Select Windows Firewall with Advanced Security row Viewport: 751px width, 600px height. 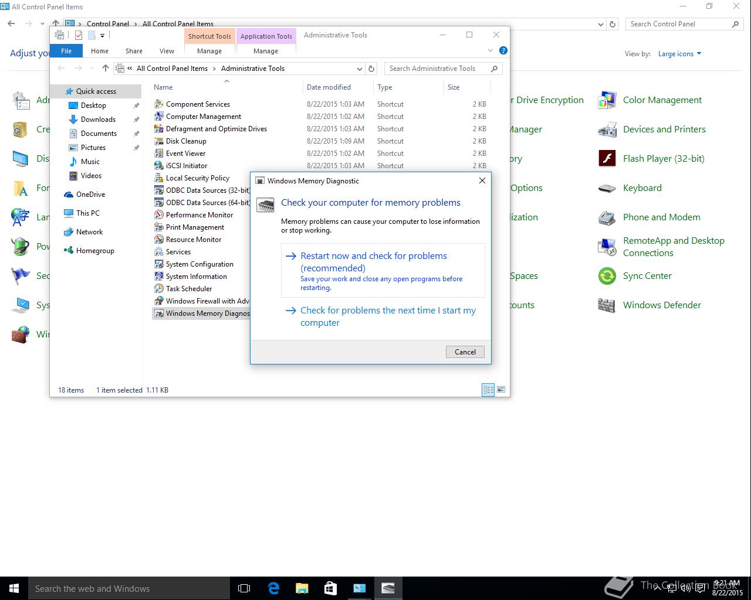201,301
